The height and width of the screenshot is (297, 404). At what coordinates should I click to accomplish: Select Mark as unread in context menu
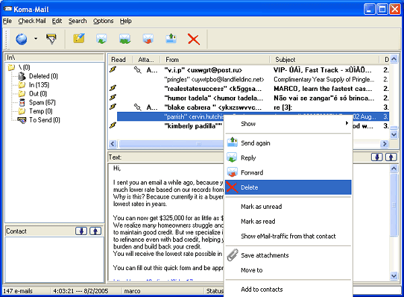tap(261, 206)
